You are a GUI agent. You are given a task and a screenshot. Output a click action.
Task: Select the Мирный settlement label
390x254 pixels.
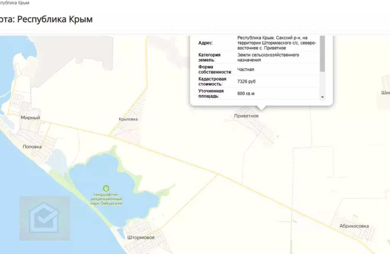pyautogui.click(x=30, y=118)
